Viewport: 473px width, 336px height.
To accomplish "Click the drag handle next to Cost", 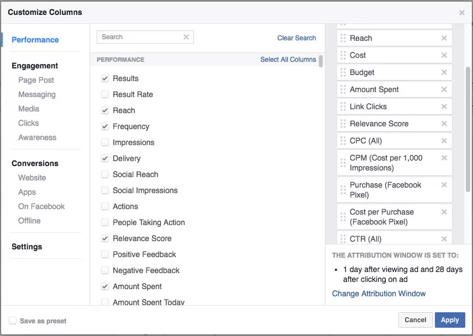I will [343, 55].
